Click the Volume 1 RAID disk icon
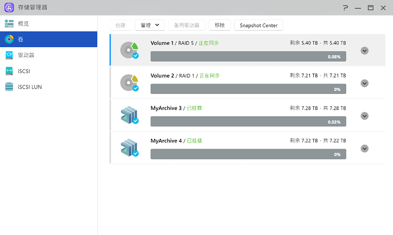The image size is (393, 235). pyautogui.click(x=129, y=50)
